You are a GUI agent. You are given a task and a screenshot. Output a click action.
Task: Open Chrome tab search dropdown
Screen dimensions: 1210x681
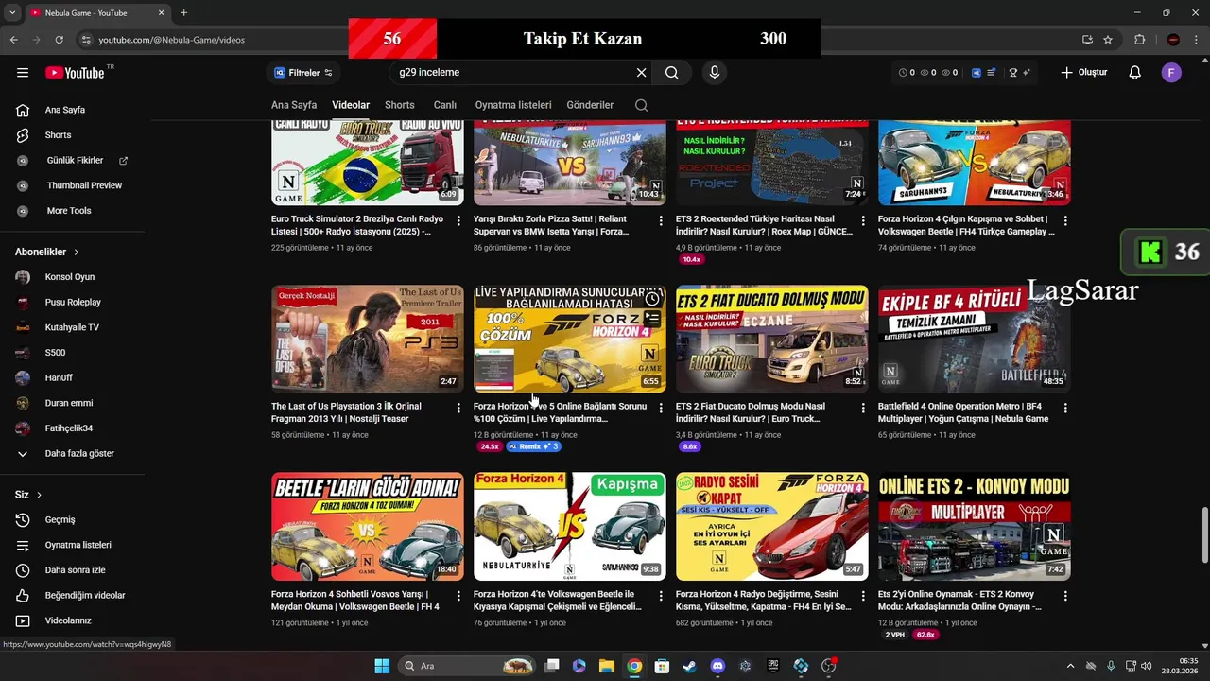[x=12, y=12]
